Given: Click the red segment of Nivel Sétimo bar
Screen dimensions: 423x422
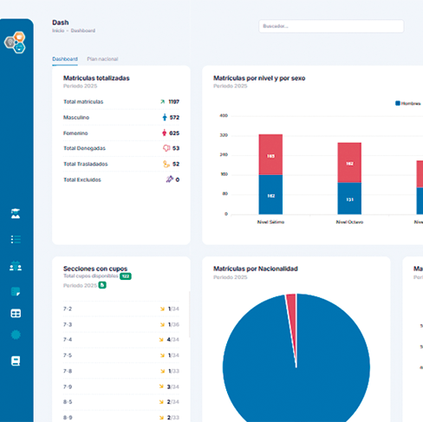Looking at the screenshot, I should [270, 154].
